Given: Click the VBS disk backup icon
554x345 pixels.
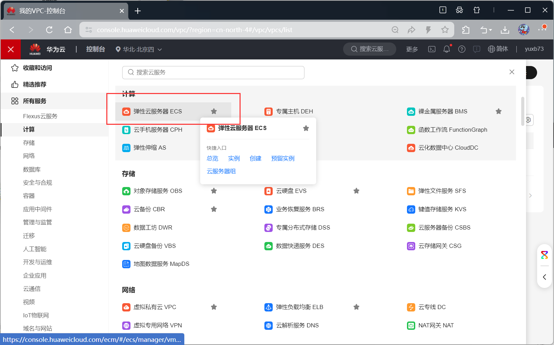Looking at the screenshot, I should click(x=126, y=246).
